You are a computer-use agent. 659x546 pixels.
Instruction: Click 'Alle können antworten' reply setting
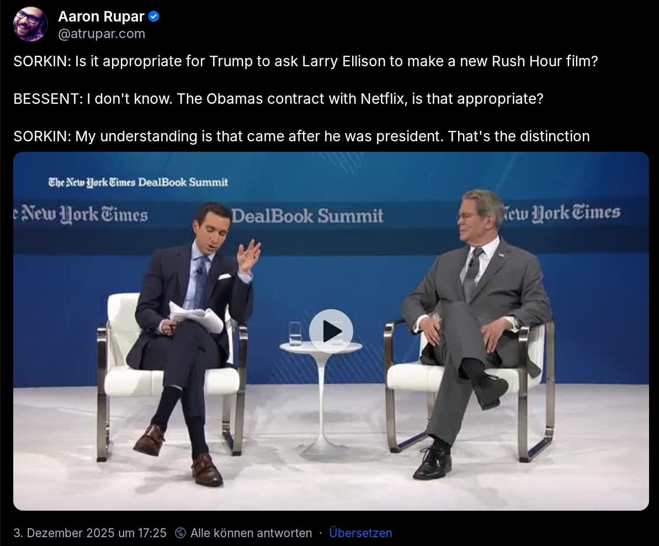pos(251,533)
